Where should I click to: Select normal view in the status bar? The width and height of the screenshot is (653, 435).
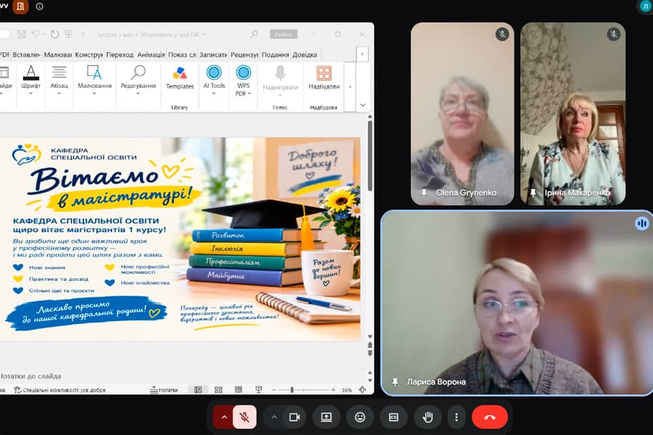pos(198,389)
